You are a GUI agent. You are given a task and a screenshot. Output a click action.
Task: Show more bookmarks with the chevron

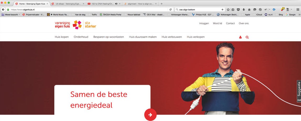tap(299, 15)
